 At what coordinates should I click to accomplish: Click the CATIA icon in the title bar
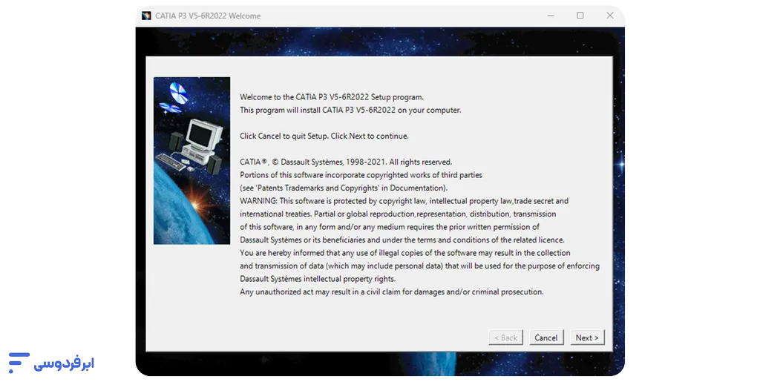(146, 16)
